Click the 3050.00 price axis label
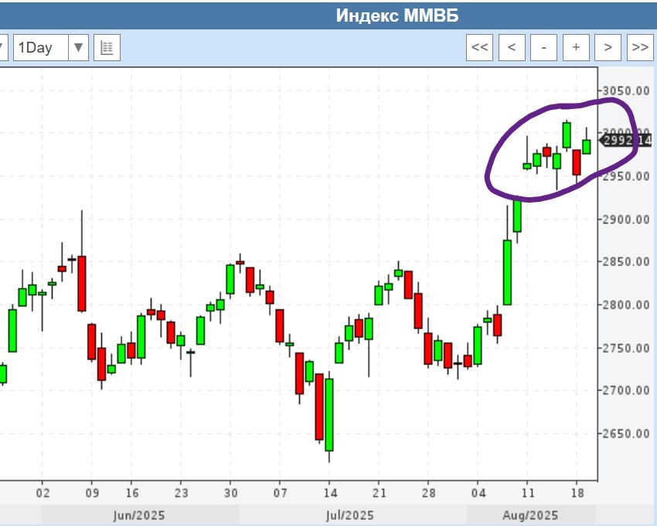 coord(626,91)
